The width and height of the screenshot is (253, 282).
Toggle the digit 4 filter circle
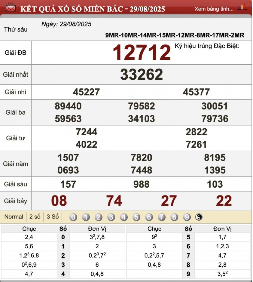124,217
